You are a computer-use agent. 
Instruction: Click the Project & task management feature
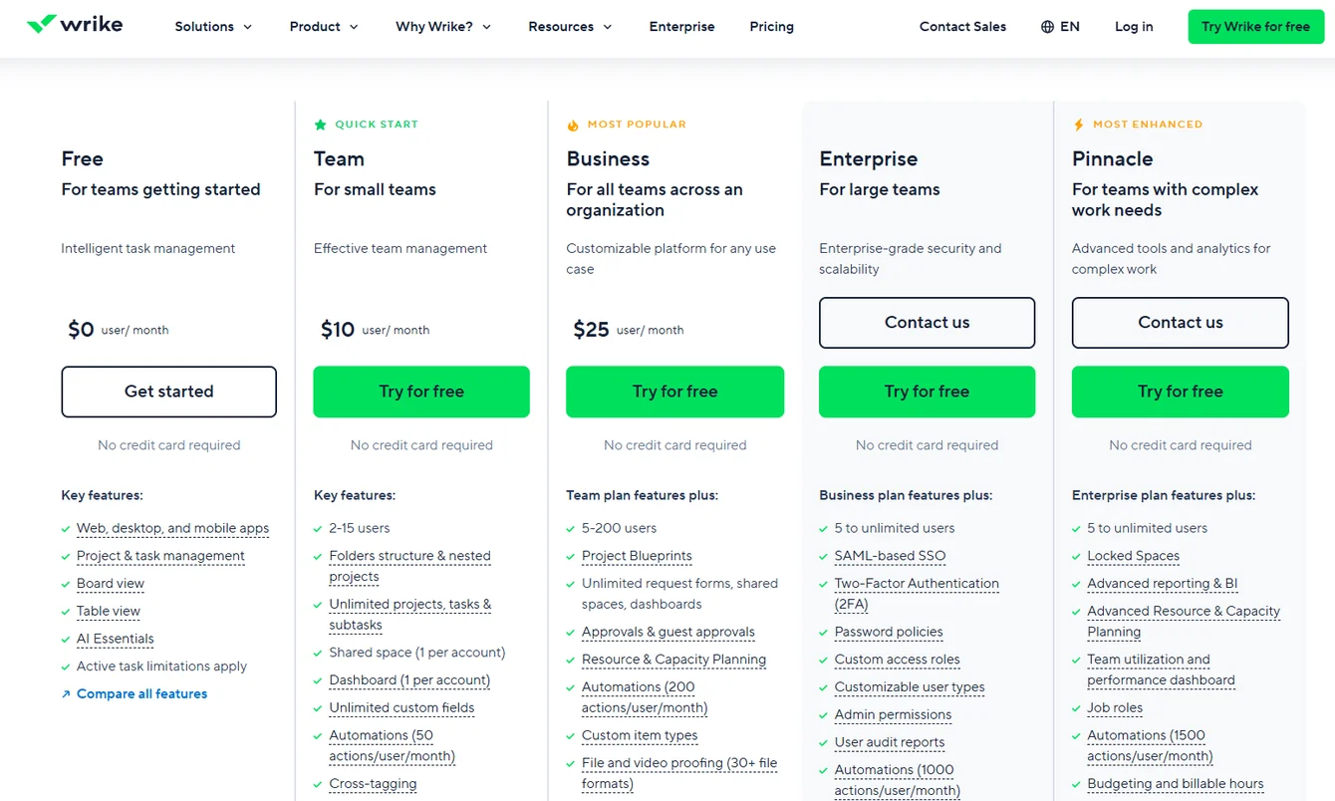(160, 557)
